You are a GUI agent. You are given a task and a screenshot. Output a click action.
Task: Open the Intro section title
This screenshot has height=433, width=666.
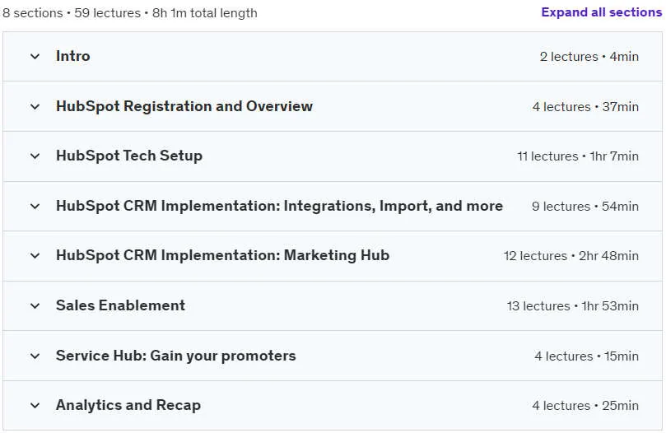[x=73, y=56]
